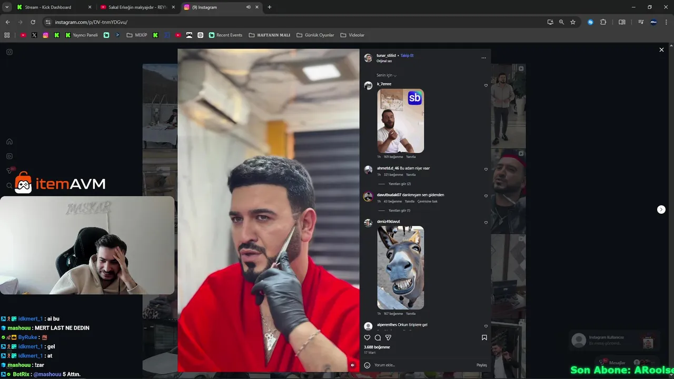Click install app icon in address bar
This screenshot has height=379, width=674.
point(550,22)
